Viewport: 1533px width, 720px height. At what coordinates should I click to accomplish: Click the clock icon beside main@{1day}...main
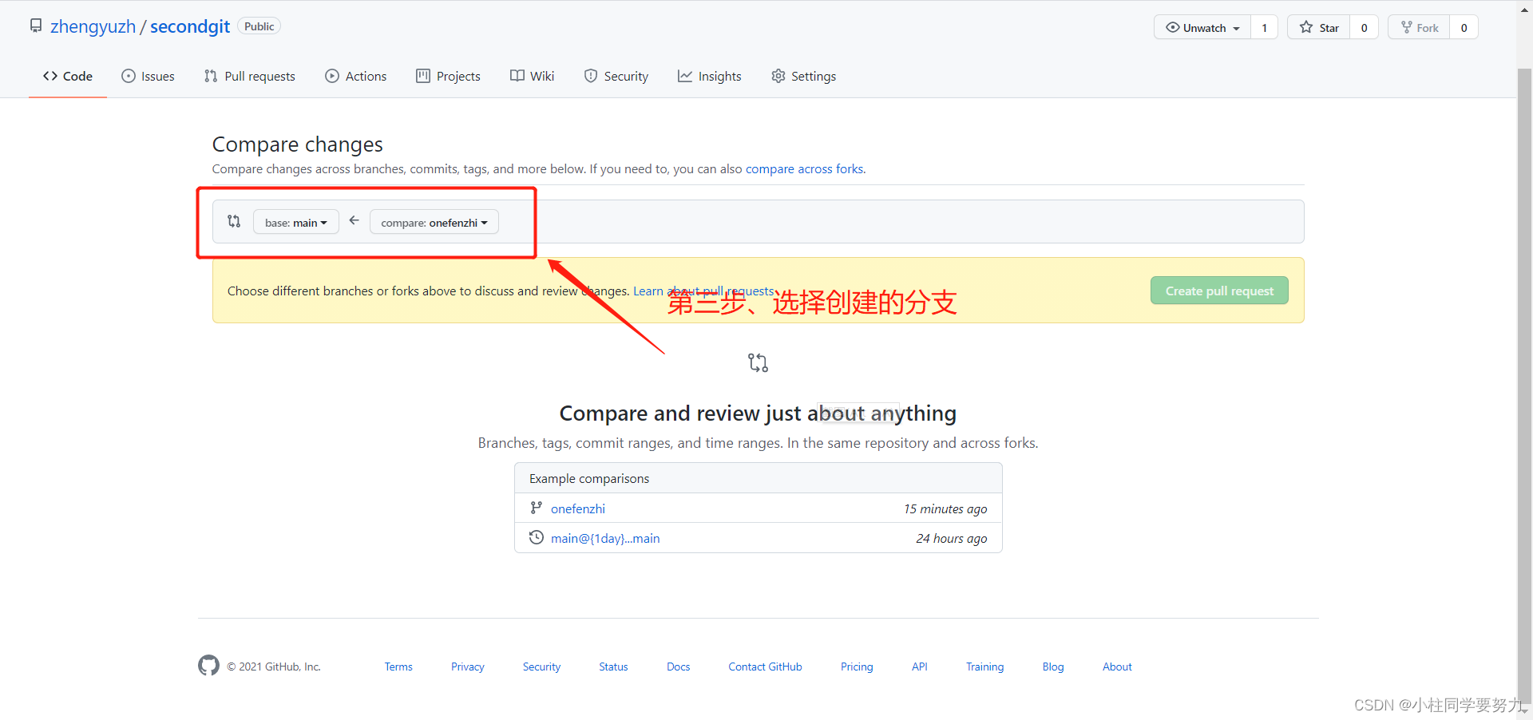(536, 537)
